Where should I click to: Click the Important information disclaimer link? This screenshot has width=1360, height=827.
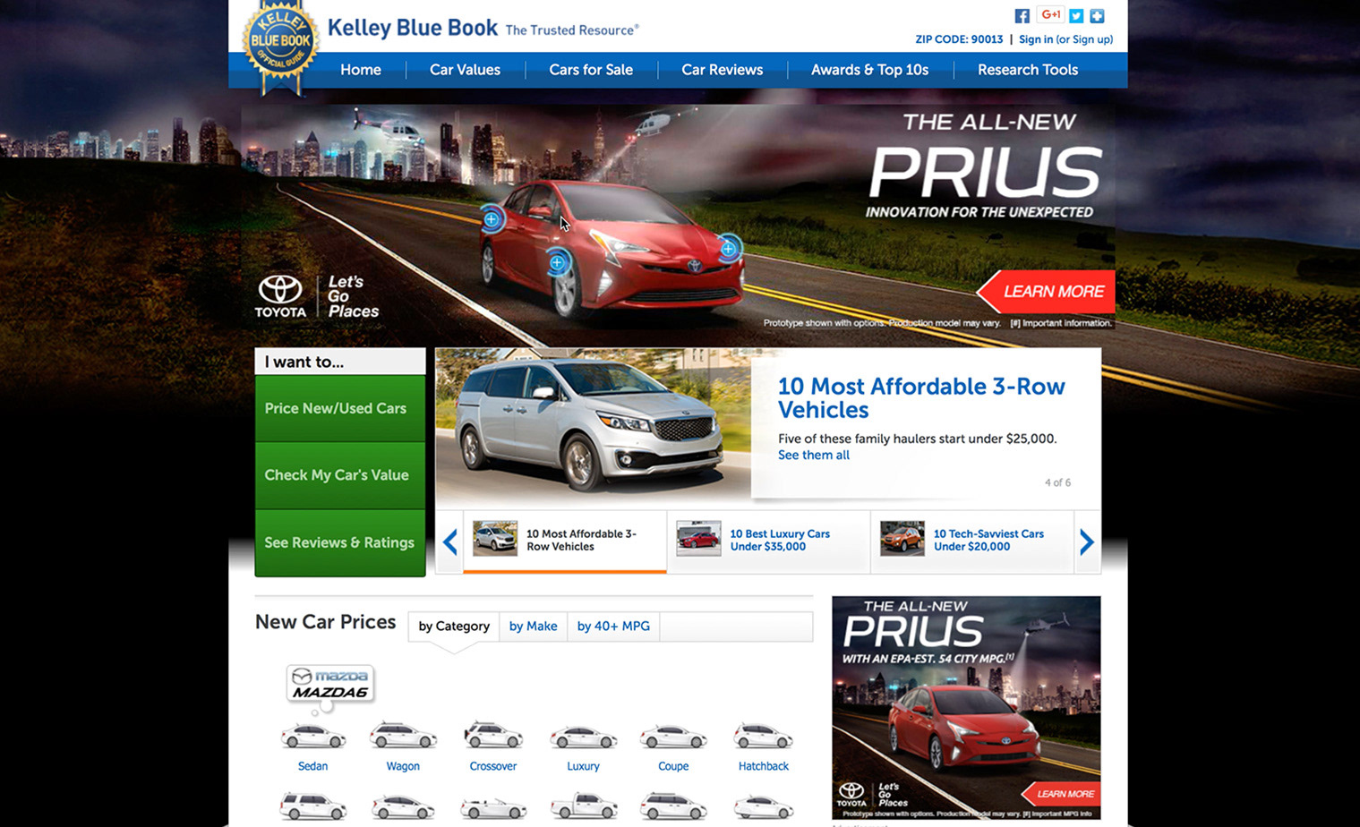coord(1061,323)
